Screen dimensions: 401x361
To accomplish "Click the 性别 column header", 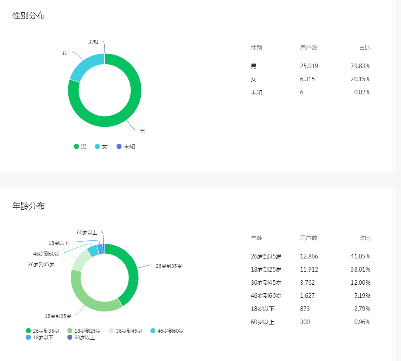I will tap(256, 48).
